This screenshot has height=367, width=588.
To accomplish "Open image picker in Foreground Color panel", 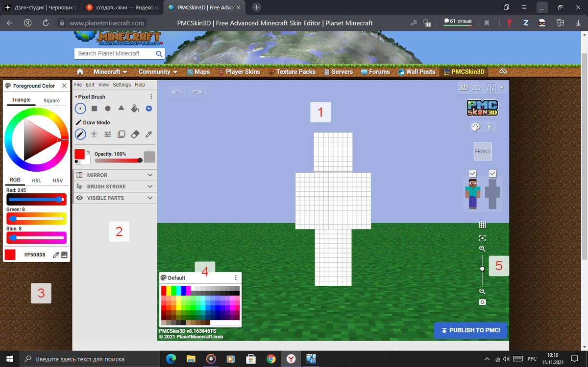I will (64, 255).
